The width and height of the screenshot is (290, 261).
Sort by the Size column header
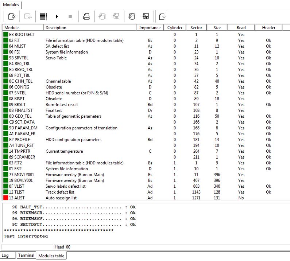pos(217,28)
